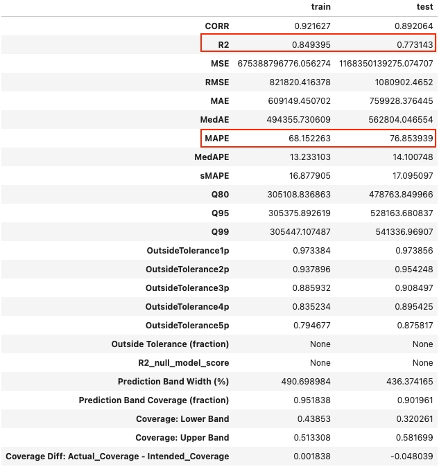439x469 pixels.
Task: Select the CORR row label
Action: click(x=217, y=26)
